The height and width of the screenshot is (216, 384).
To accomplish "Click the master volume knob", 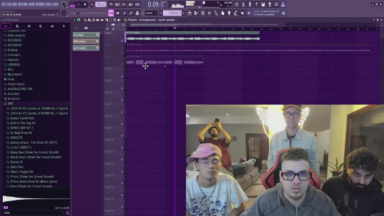I will 64,4.
